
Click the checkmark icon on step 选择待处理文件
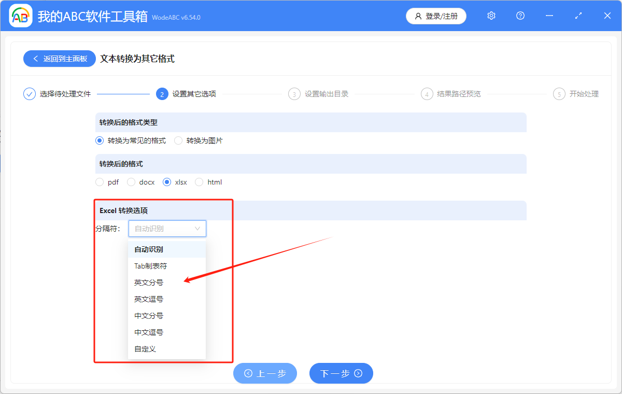(29, 94)
